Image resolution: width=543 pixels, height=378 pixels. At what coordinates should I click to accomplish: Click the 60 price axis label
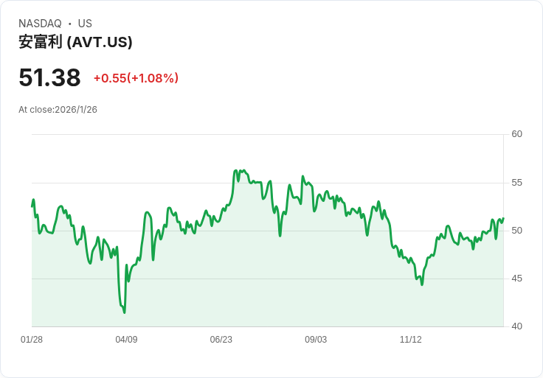pos(516,134)
